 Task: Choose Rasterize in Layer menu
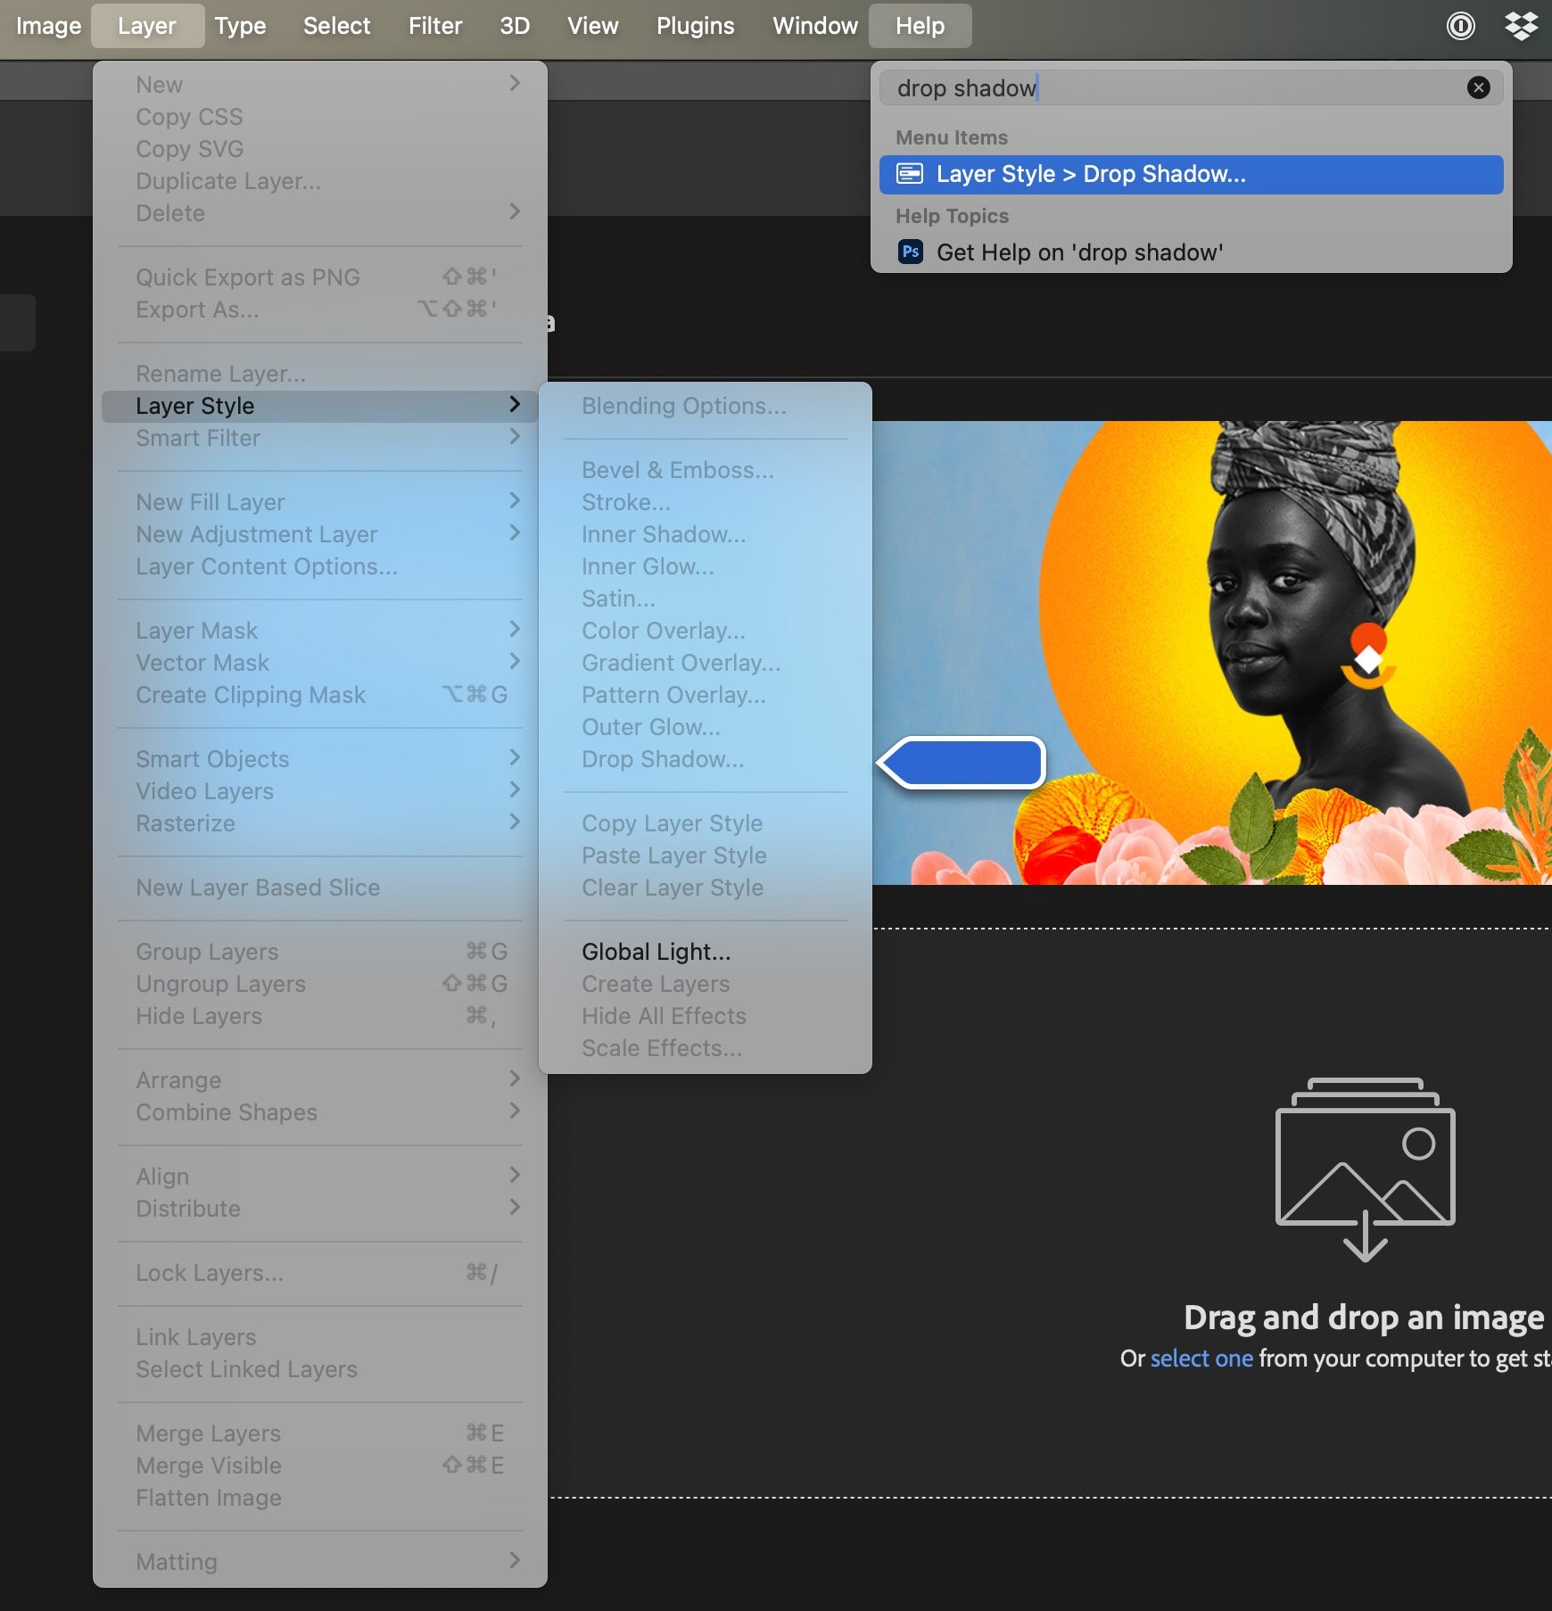pos(319,823)
